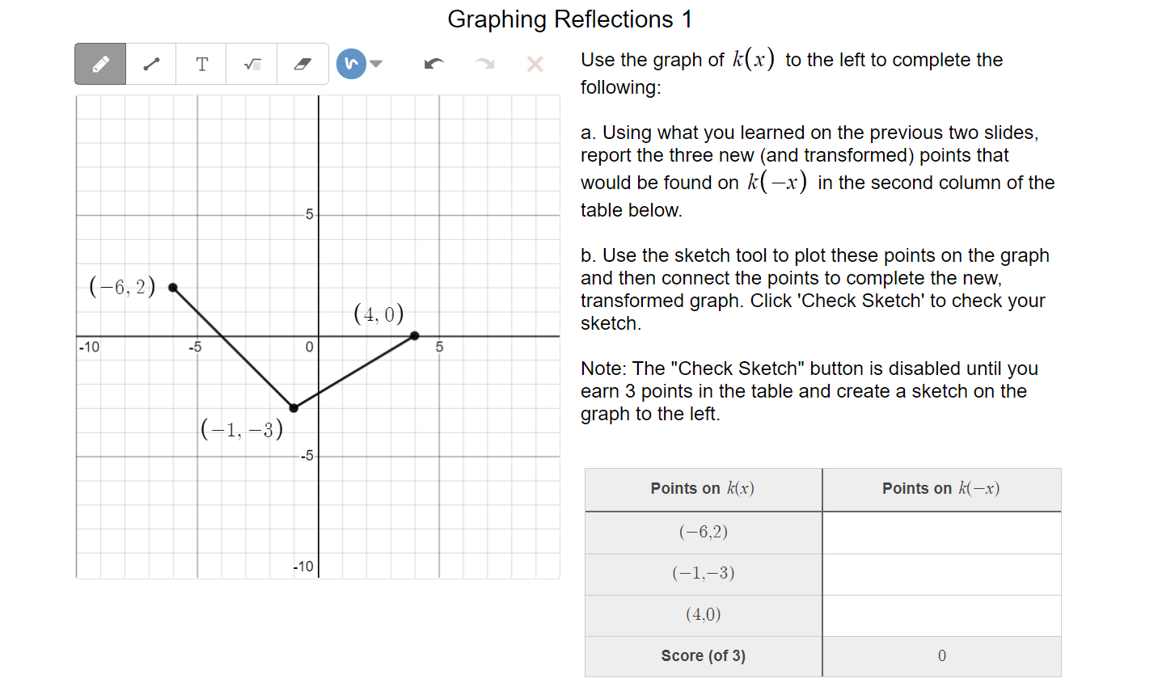Screen dimensions: 1175x695
Task: Select the line segment tool
Action: (150, 63)
